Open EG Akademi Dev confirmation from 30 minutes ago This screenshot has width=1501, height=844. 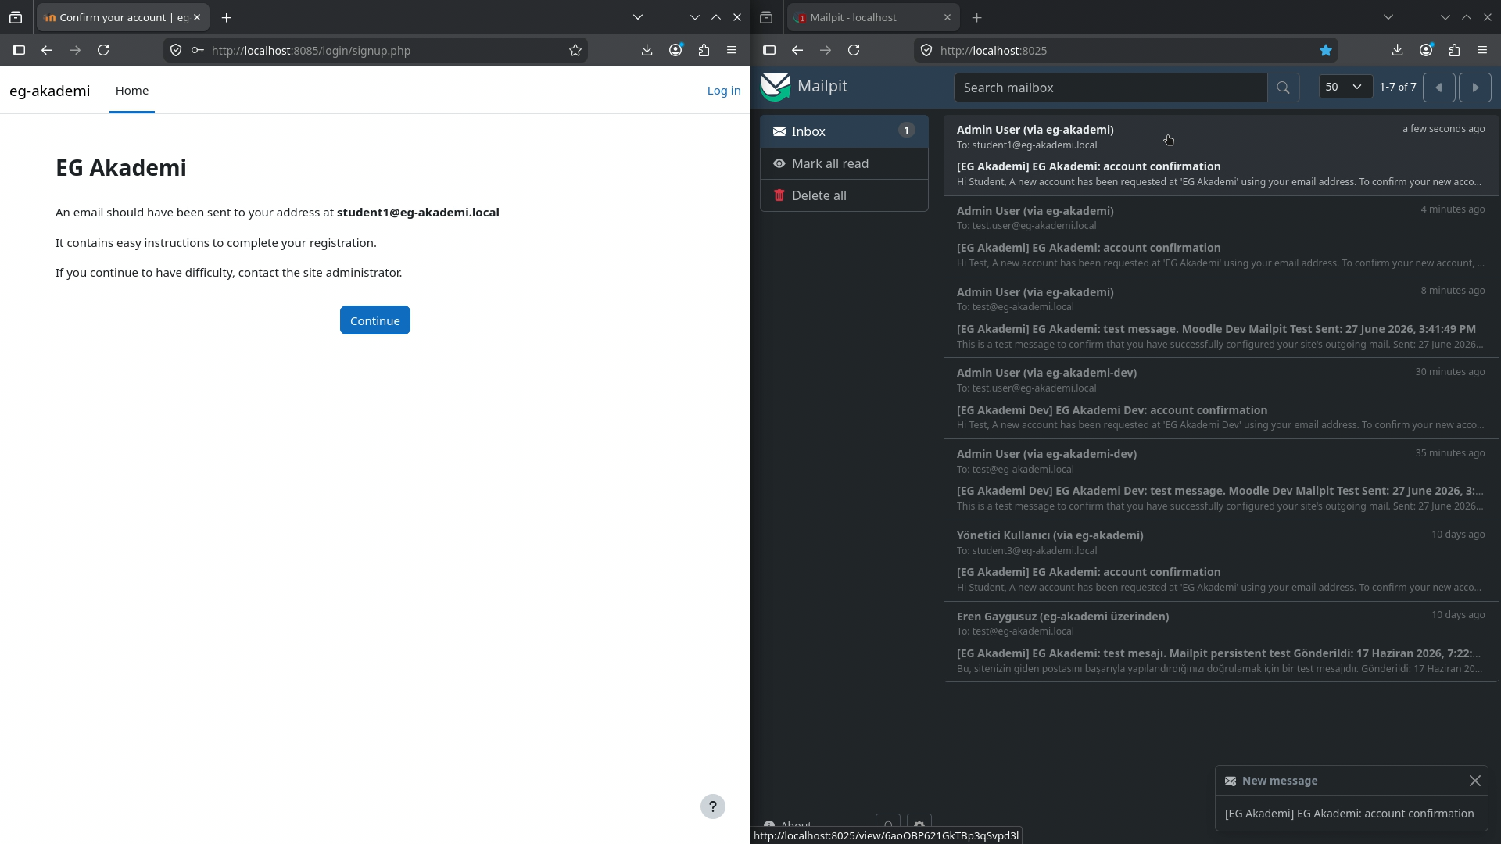1221,399
